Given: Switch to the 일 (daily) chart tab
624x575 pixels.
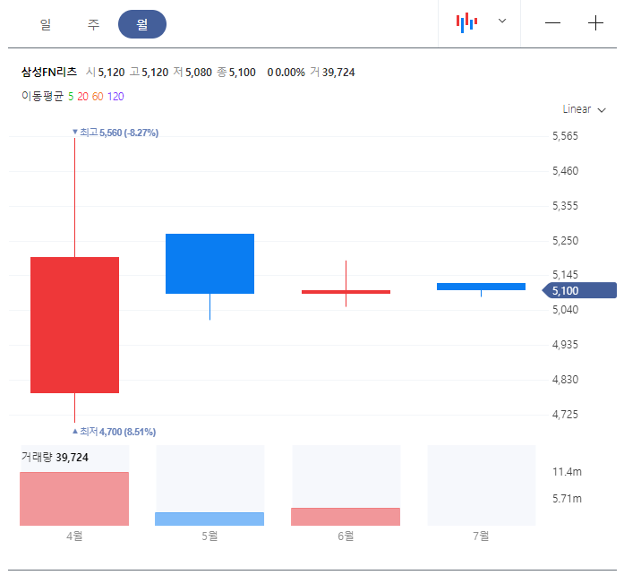Looking at the screenshot, I should [x=46, y=24].
